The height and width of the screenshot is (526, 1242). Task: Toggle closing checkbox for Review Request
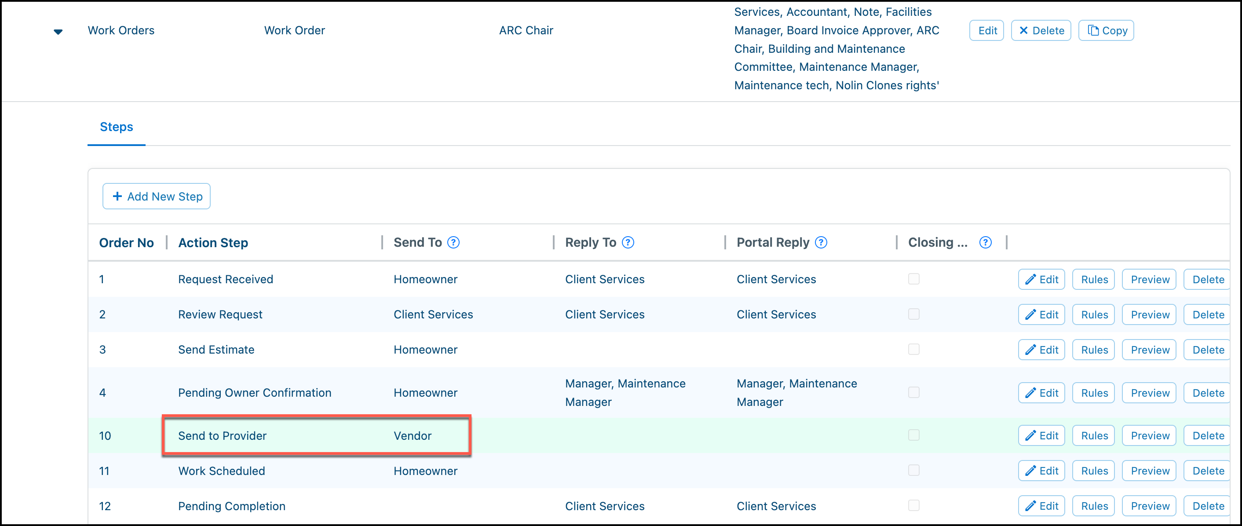point(913,314)
